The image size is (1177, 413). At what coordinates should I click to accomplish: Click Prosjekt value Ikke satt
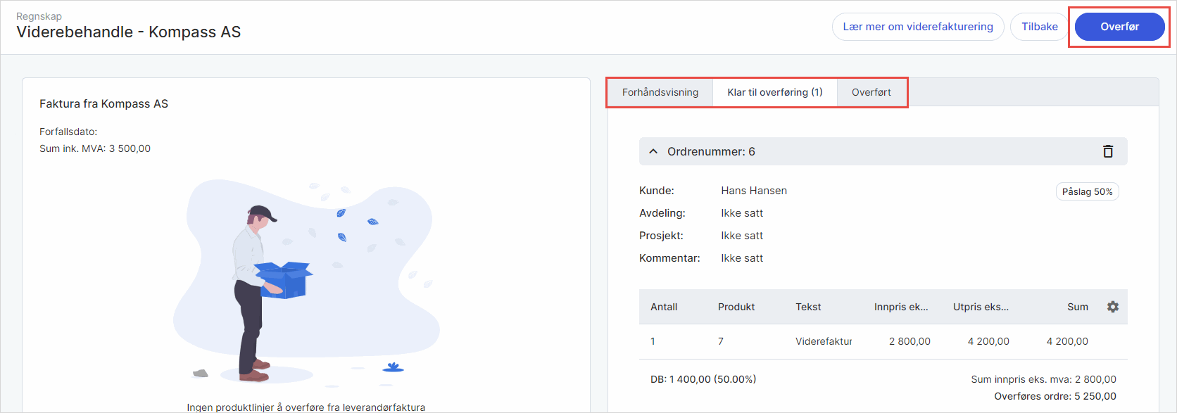(741, 236)
